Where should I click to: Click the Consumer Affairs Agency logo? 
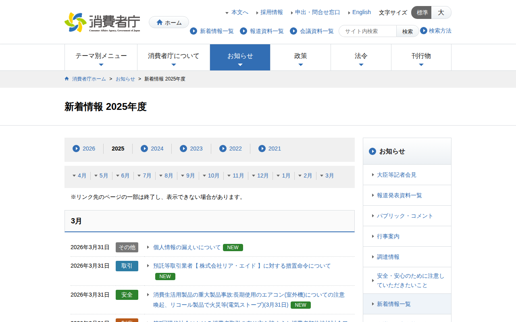[x=102, y=22]
